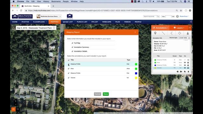Open the Photos tab
203x114 pixels.
pos(25,22)
